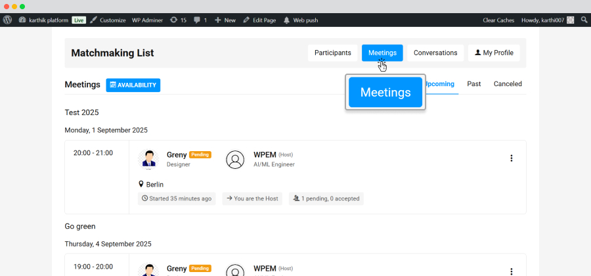
Task: Click 'Monday, 1 September 2025' date text
Action: (106, 130)
